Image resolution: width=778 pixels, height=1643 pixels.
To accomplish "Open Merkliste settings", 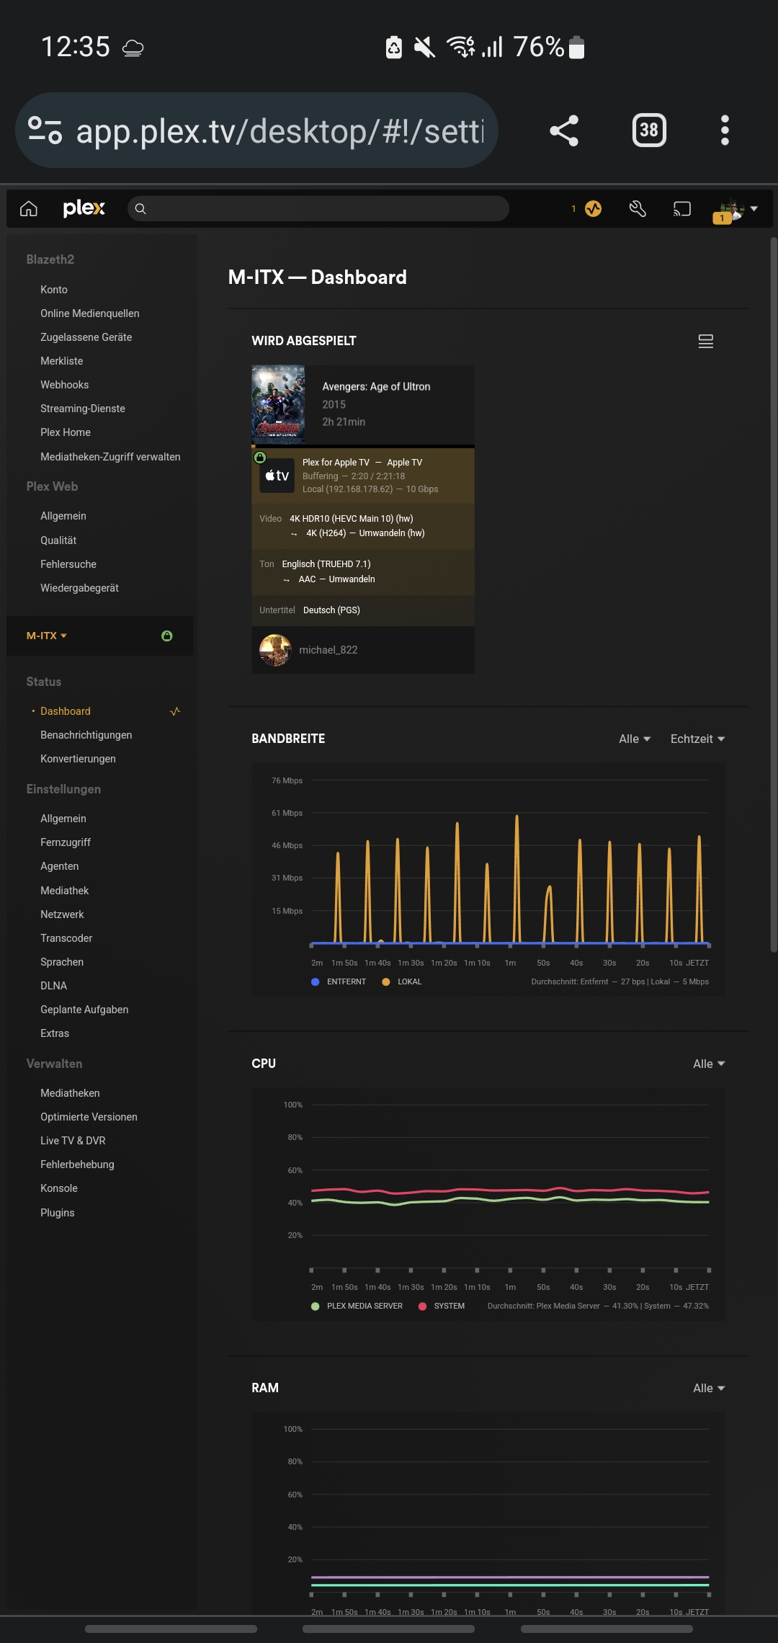I will coord(62,361).
